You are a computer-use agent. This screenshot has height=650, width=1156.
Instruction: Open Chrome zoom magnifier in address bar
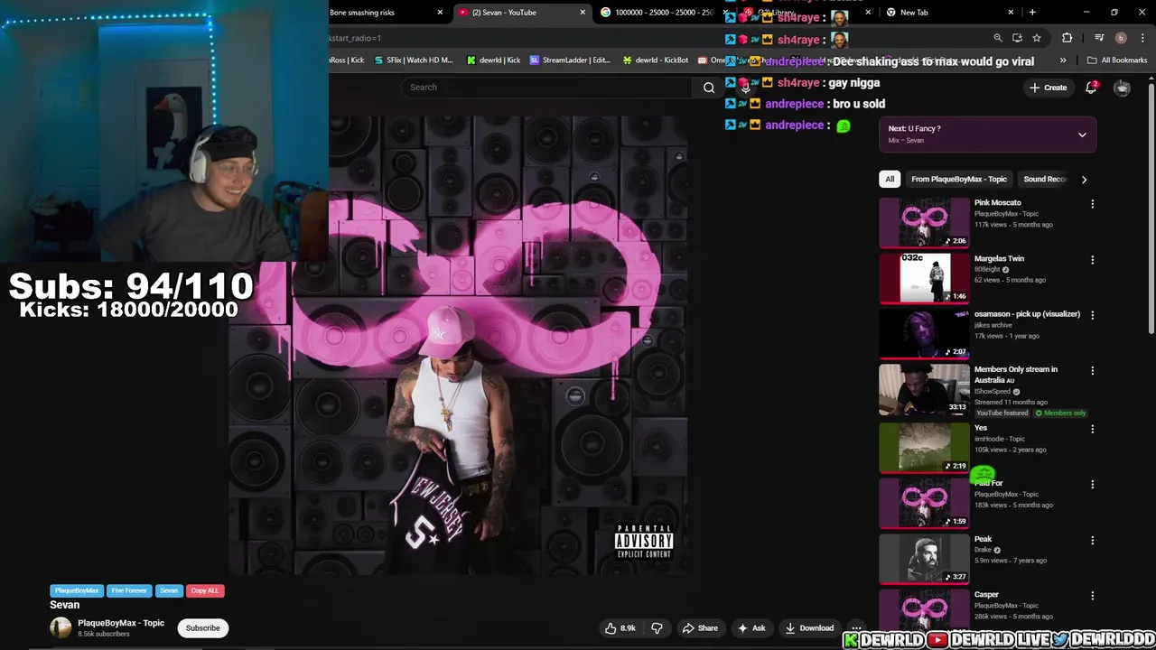tap(998, 38)
